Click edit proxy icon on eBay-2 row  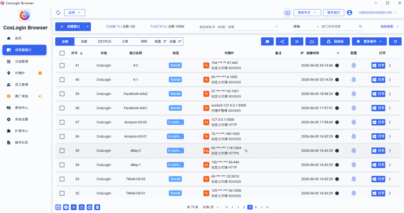tap(246, 151)
